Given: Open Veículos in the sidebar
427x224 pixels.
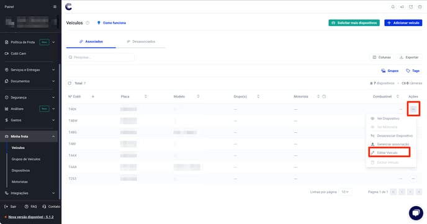Looking at the screenshot, I should [18, 148].
